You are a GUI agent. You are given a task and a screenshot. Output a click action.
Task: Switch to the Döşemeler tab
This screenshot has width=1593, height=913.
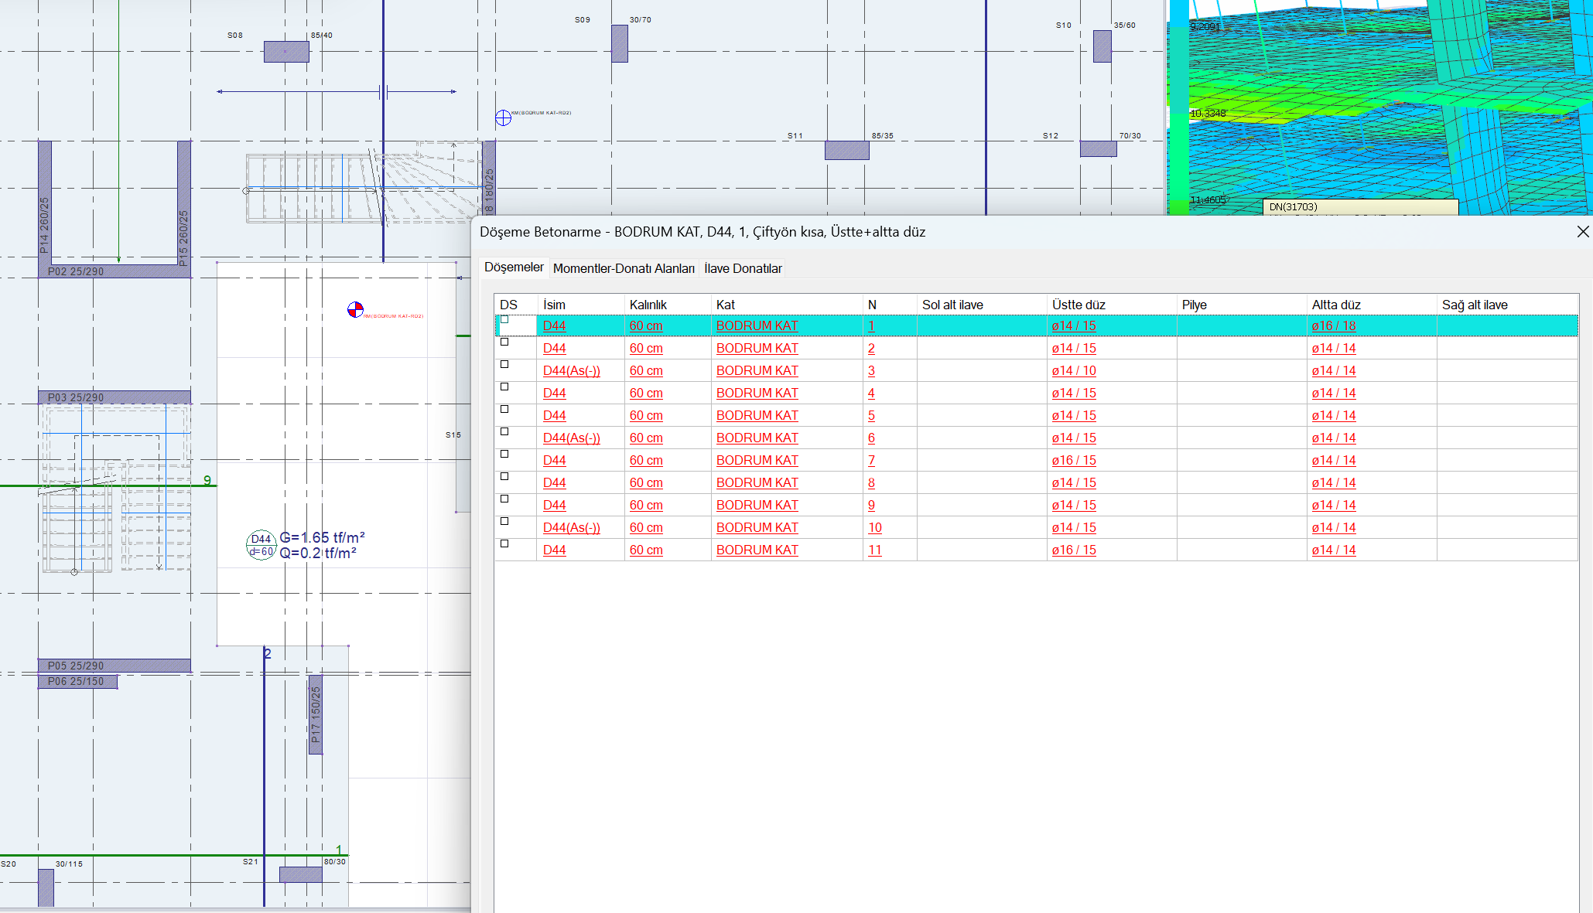point(514,267)
